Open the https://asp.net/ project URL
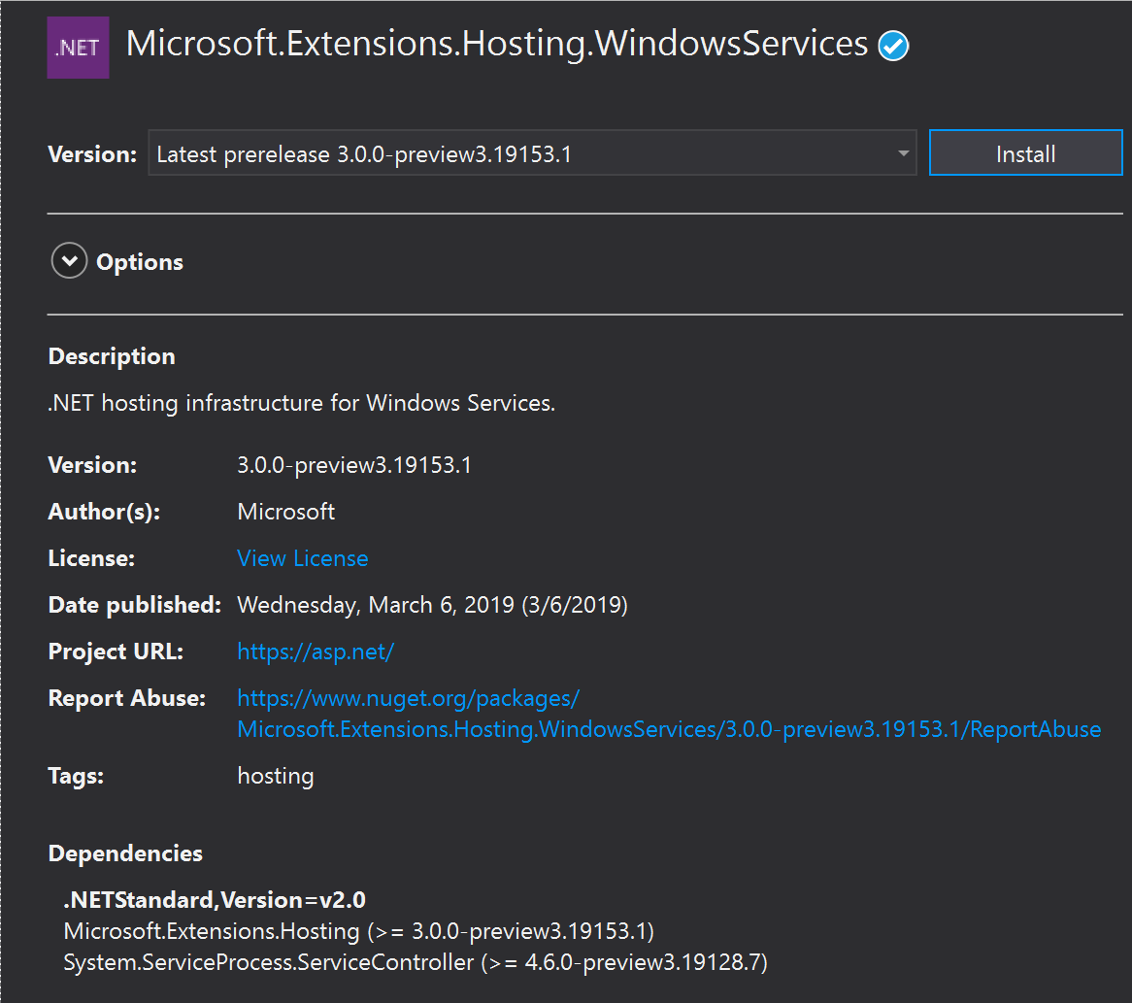This screenshot has height=1003, width=1132. pos(316,652)
